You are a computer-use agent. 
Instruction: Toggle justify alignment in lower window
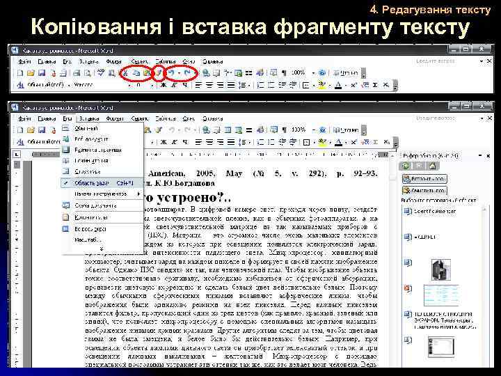point(231,142)
